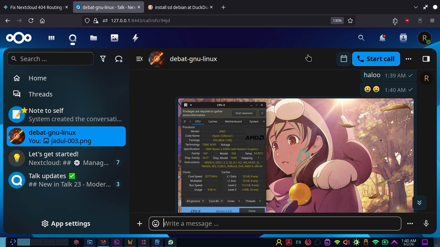Go to Home in Talk sidebar

point(66,78)
